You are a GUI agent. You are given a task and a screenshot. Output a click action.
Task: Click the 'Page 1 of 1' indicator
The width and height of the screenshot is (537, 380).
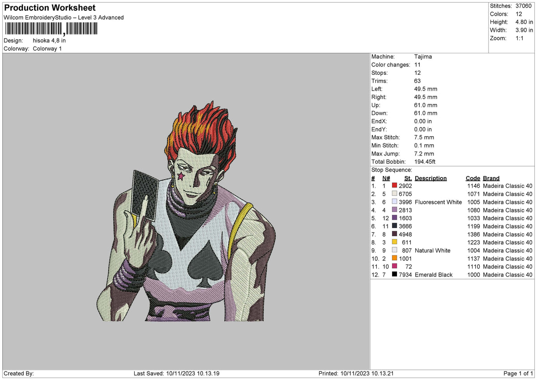point(518,373)
